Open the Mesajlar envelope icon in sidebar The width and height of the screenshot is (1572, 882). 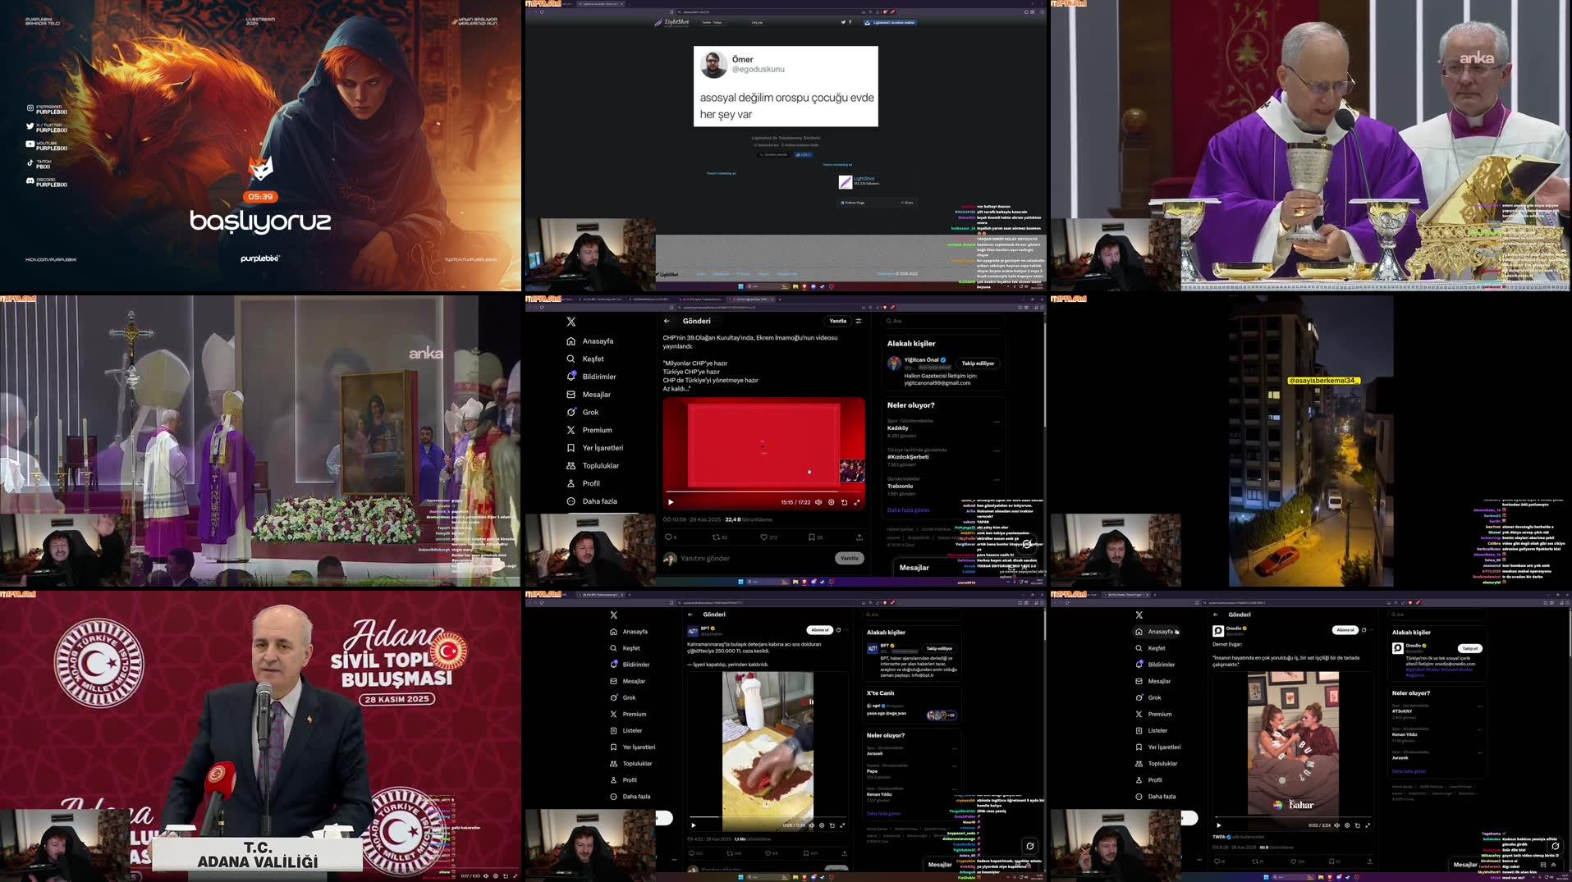click(571, 394)
